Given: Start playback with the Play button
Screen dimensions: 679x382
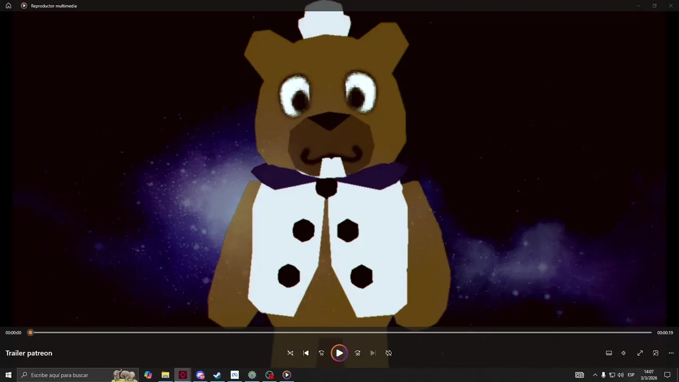Looking at the screenshot, I should tap(339, 353).
